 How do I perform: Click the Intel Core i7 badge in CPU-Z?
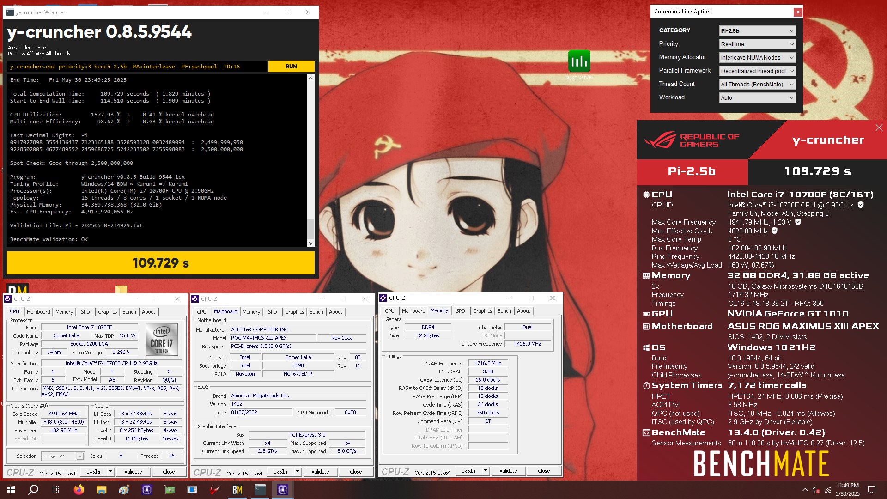pos(161,339)
